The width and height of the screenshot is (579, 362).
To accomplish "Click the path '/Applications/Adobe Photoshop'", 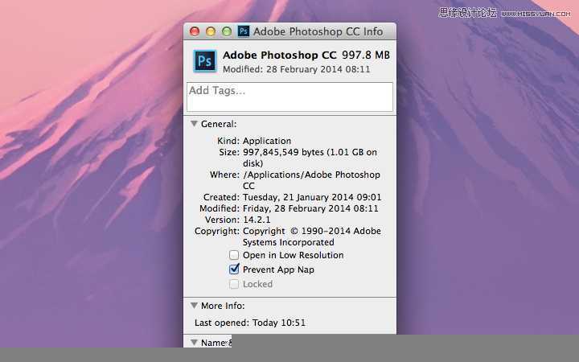I will [x=312, y=175].
